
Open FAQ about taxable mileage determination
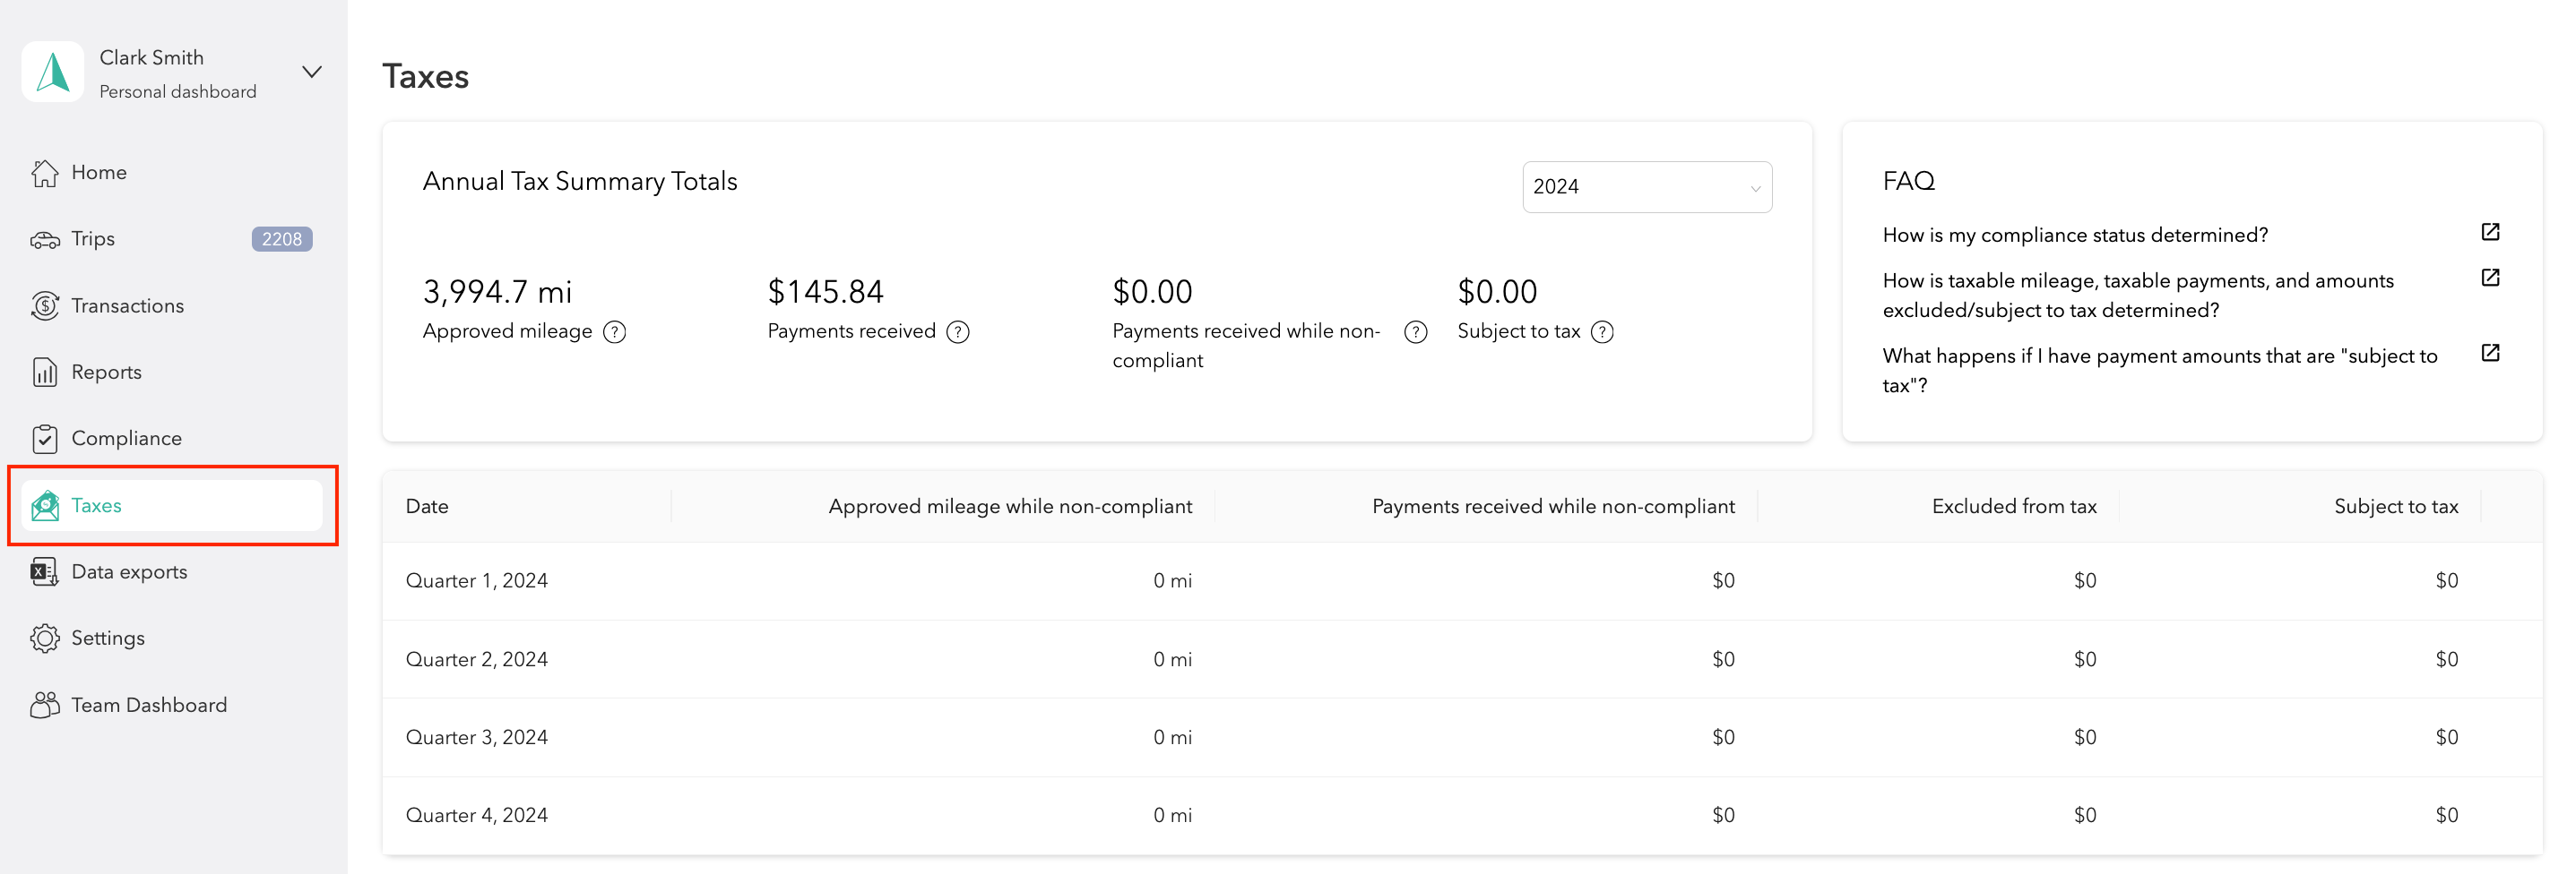[2490, 278]
